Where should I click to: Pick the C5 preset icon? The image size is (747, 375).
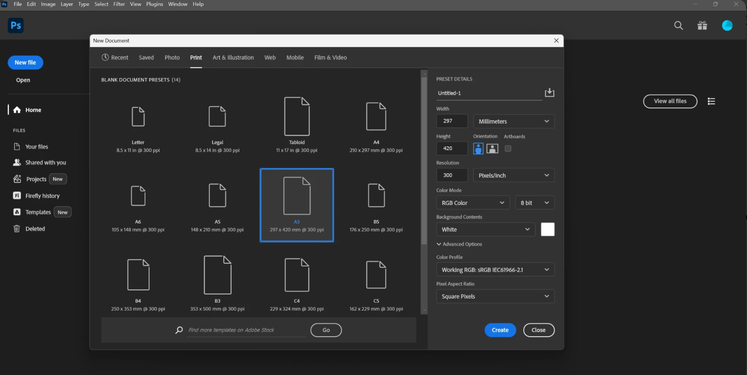pos(376,275)
